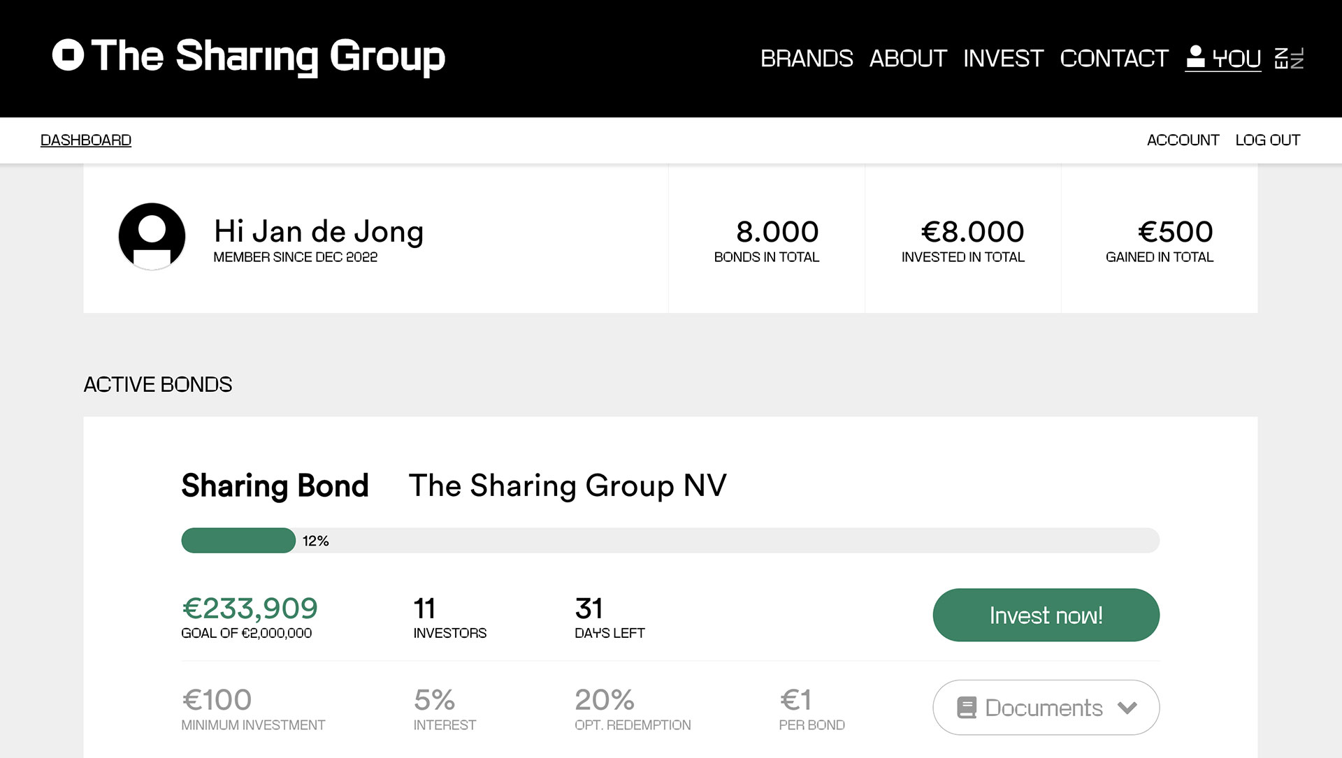Click the Invest now! button
The width and height of the screenshot is (1342, 758).
[1046, 615]
